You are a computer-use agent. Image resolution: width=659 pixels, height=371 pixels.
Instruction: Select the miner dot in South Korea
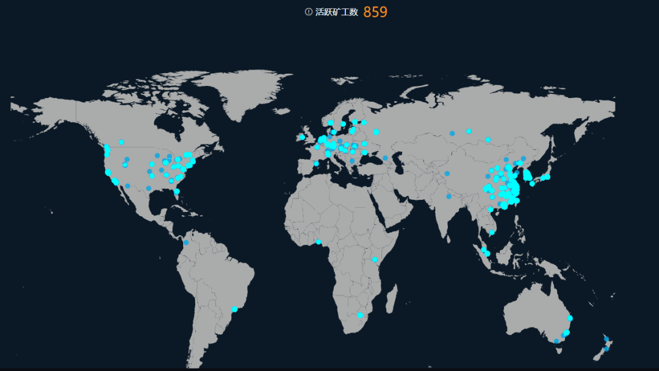pyautogui.click(x=532, y=183)
